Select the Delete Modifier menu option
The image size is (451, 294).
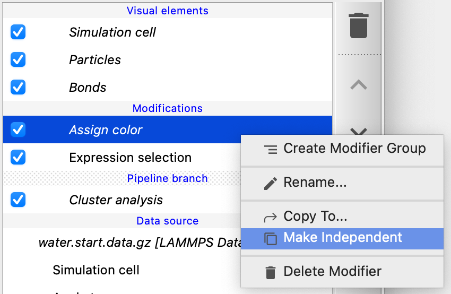pos(332,272)
